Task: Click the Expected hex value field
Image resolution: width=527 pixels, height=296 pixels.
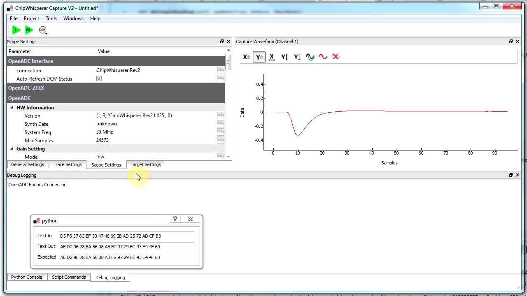Action: 127,257
